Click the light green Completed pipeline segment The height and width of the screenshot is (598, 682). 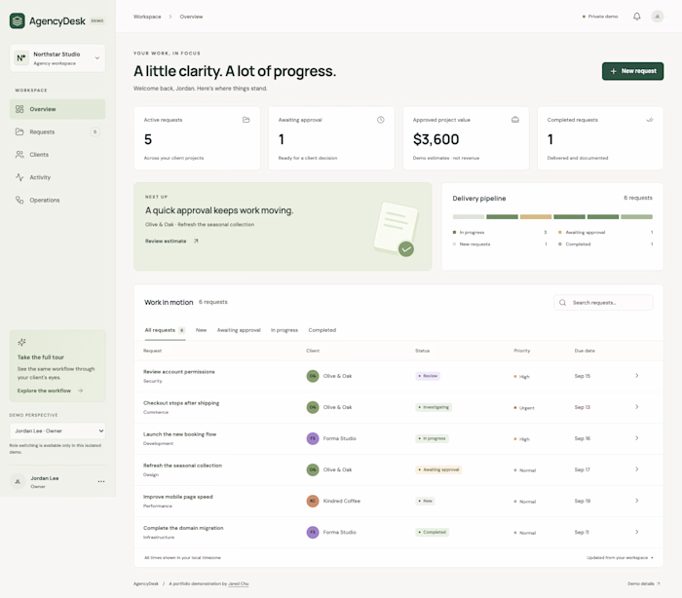[637, 216]
